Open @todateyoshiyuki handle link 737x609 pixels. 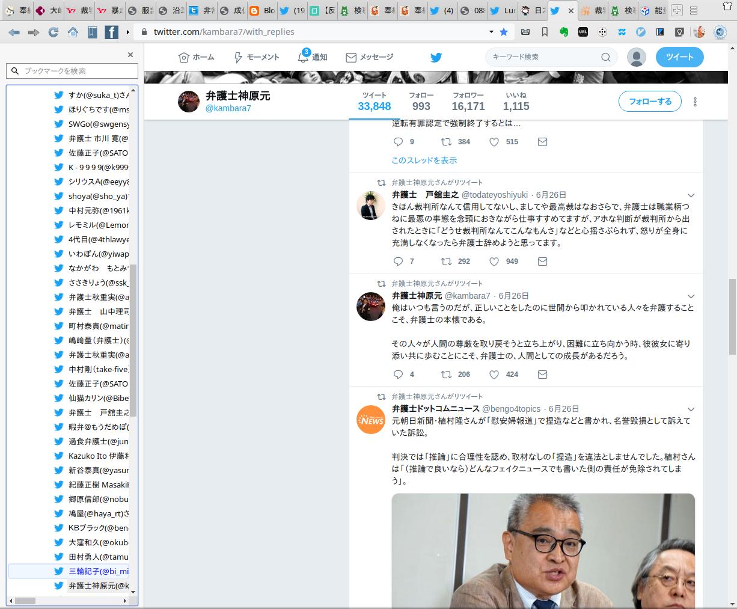pyautogui.click(x=495, y=195)
